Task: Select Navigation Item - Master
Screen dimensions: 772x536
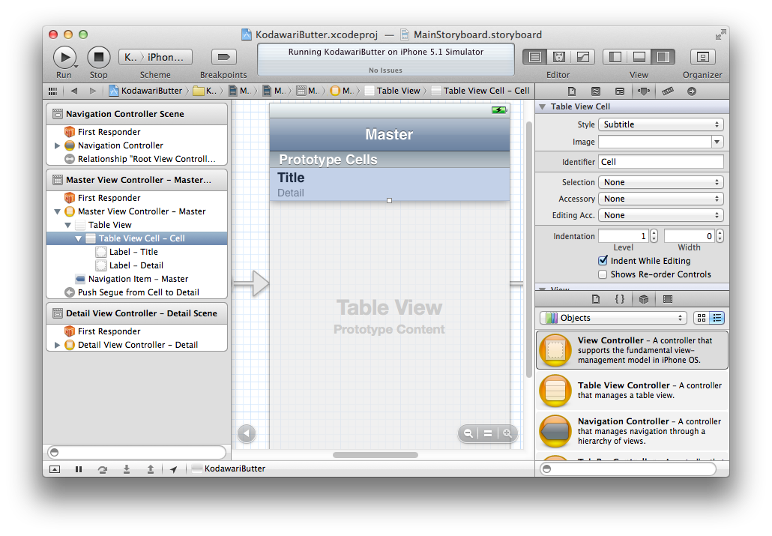Action: (137, 279)
